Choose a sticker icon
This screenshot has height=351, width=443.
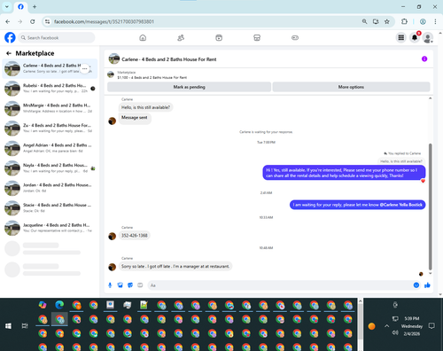130,285
